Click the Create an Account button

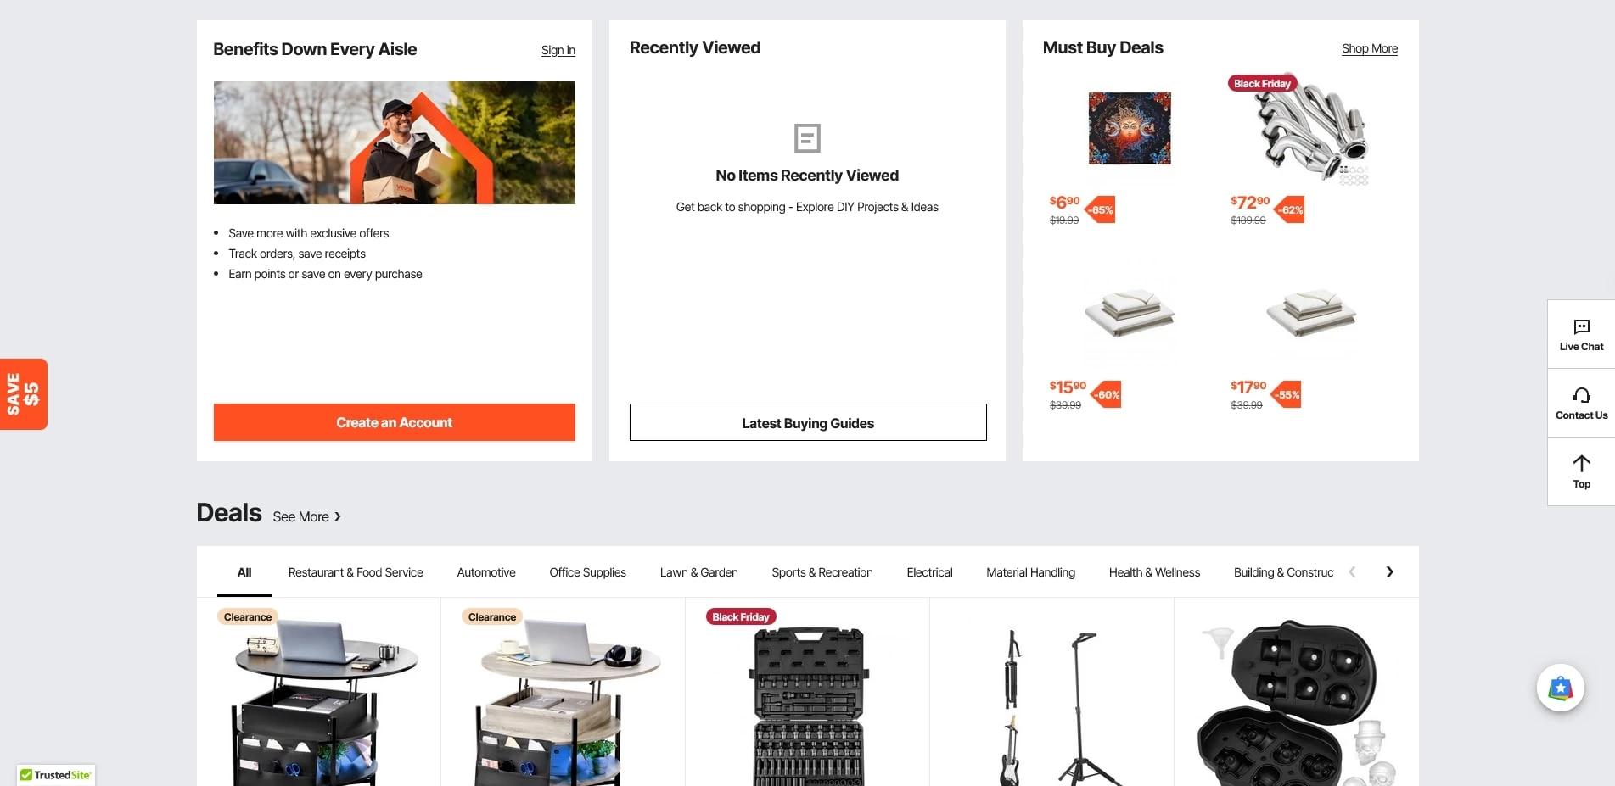click(395, 422)
